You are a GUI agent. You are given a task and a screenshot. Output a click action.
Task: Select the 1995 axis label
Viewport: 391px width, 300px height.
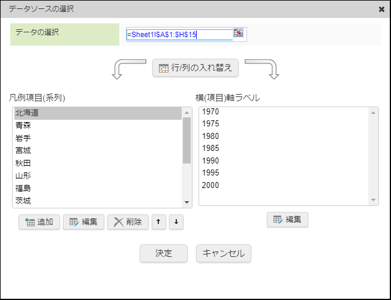point(284,172)
